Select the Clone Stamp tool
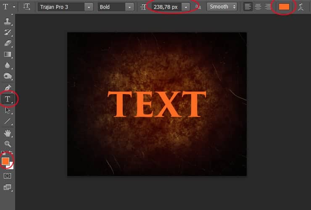This screenshot has width=311, height=210. click(8, 21)
